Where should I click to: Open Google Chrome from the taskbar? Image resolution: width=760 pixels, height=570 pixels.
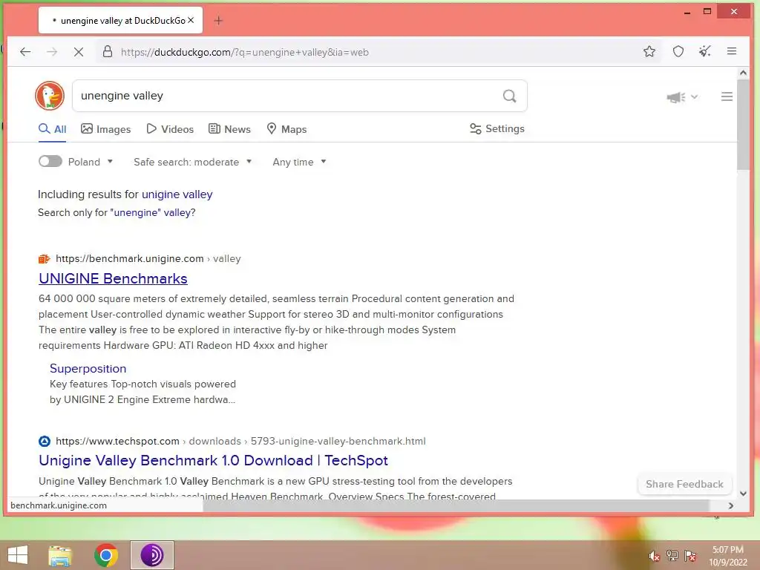point(106,555)
